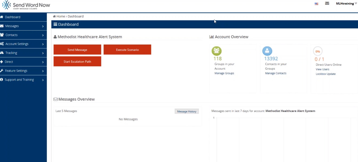Click the green Groups circle icon
Screen dimensions: 358x162
(x=217, y=51)
